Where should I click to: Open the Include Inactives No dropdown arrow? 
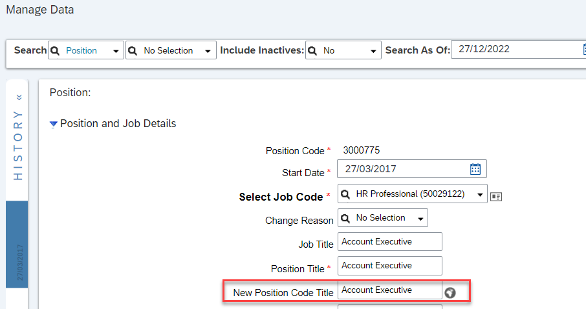click(x=373, y=52)
